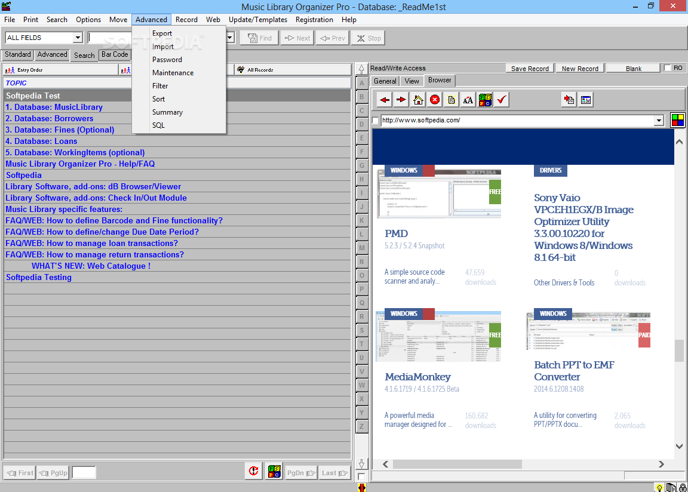Image resolution: width=688 pixels, height=492 pixels.
Task: Toggle the checkbox left of URL field
Action: [x=375, y=121]
